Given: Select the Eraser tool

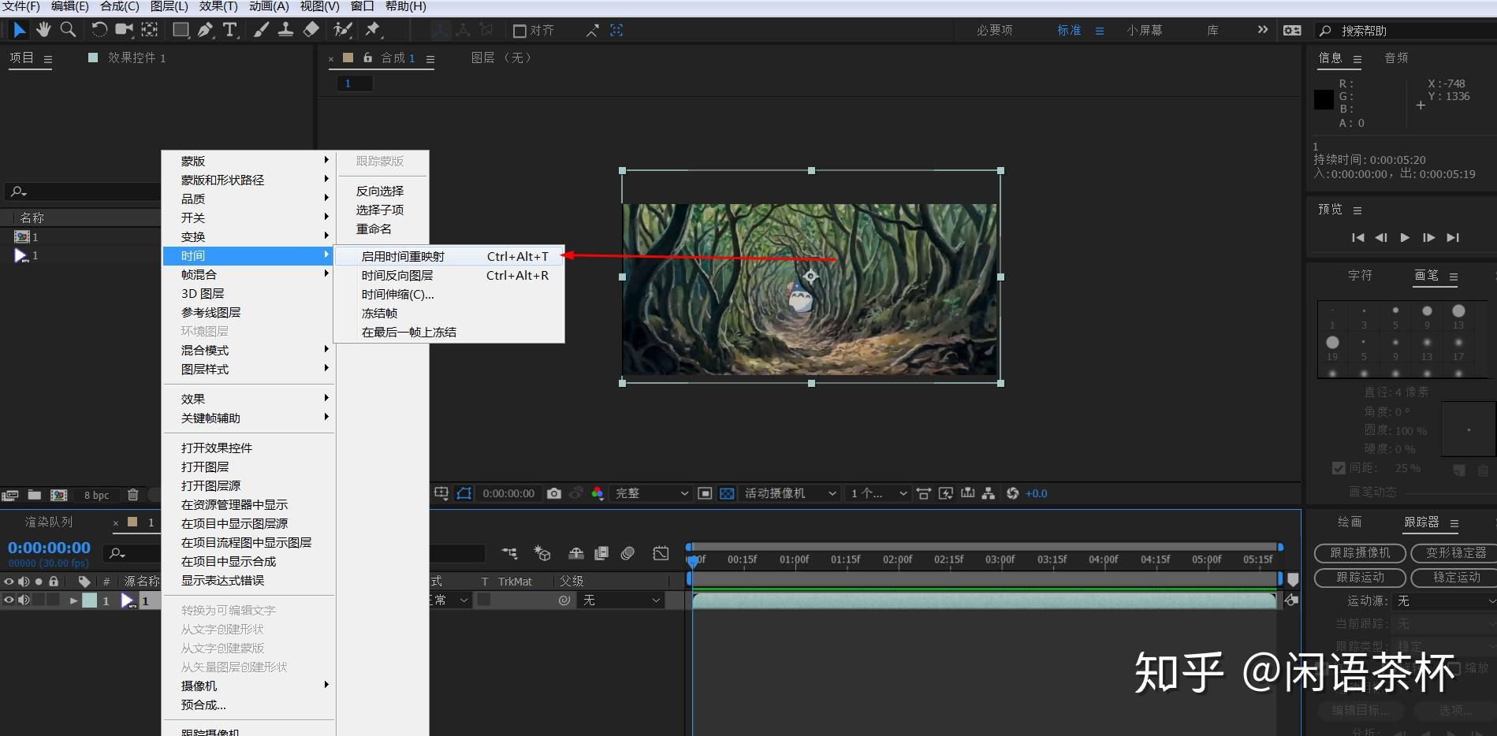Looking at the screenshot, I should point(311,30).
